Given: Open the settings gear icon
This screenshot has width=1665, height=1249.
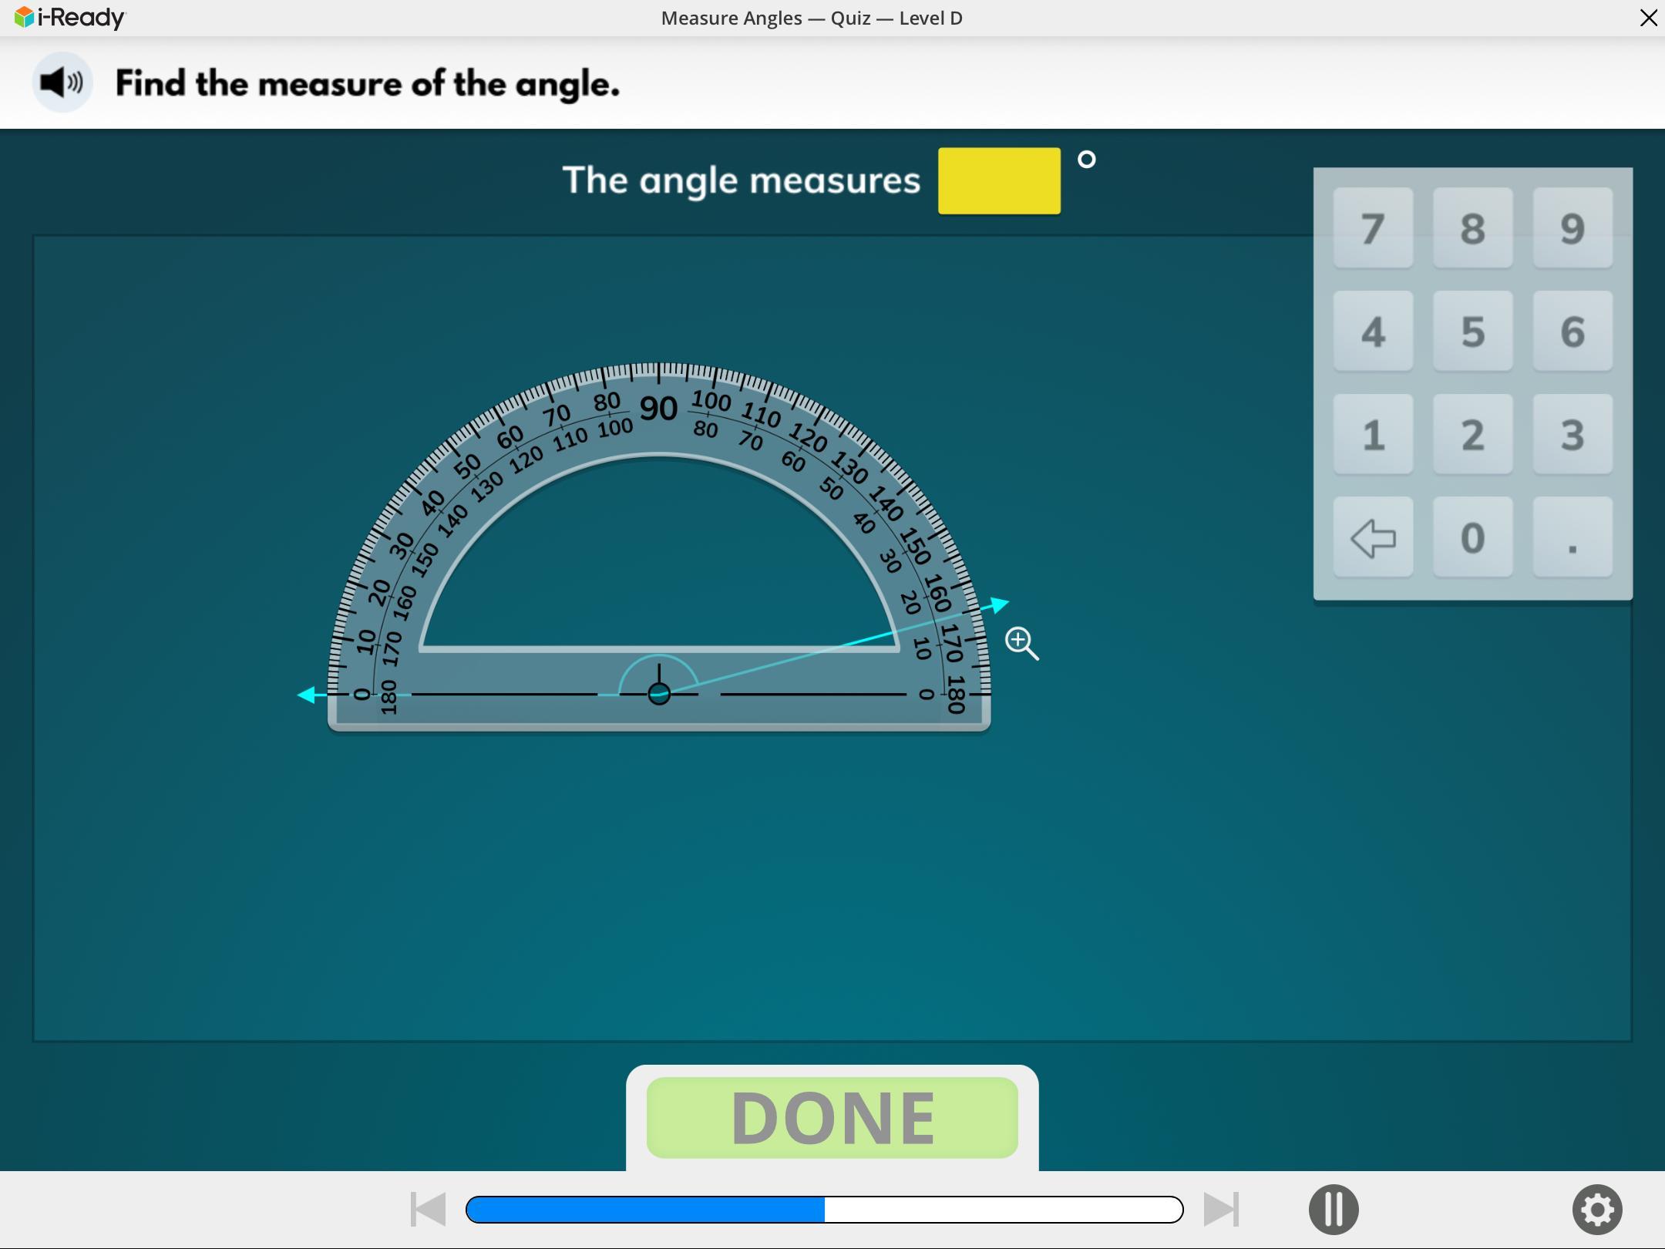Looking at the screenshot, I should (1596, 1209).
